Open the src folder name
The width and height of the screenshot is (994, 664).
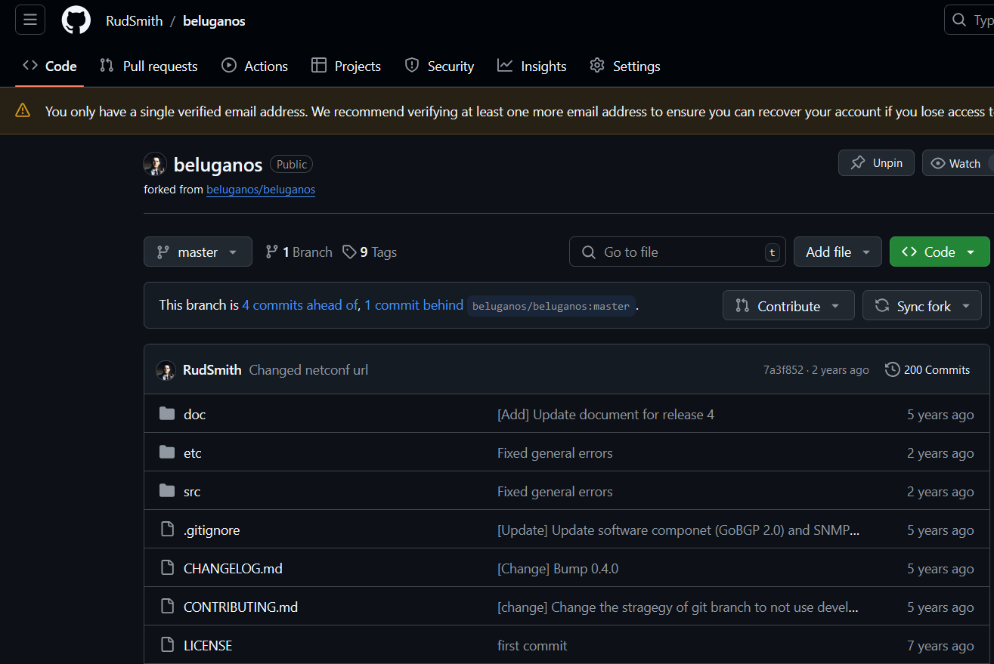192,492
